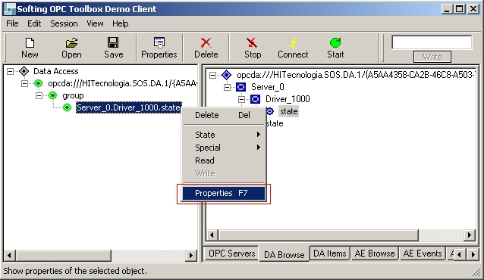The width and height of the screenshot is (484, 280).
Task: Open a session file with Open icon
Action: tap(71, 43)
